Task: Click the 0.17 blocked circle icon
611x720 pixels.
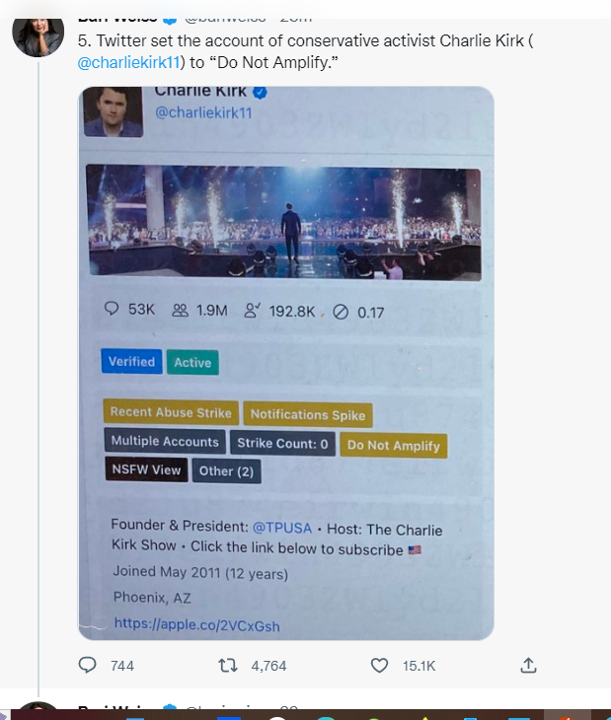Action: point(341,312)
